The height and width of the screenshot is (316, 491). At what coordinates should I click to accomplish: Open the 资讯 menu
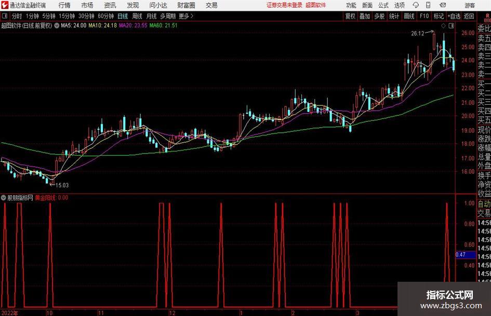pyautogui.click(x=110, y=5)
